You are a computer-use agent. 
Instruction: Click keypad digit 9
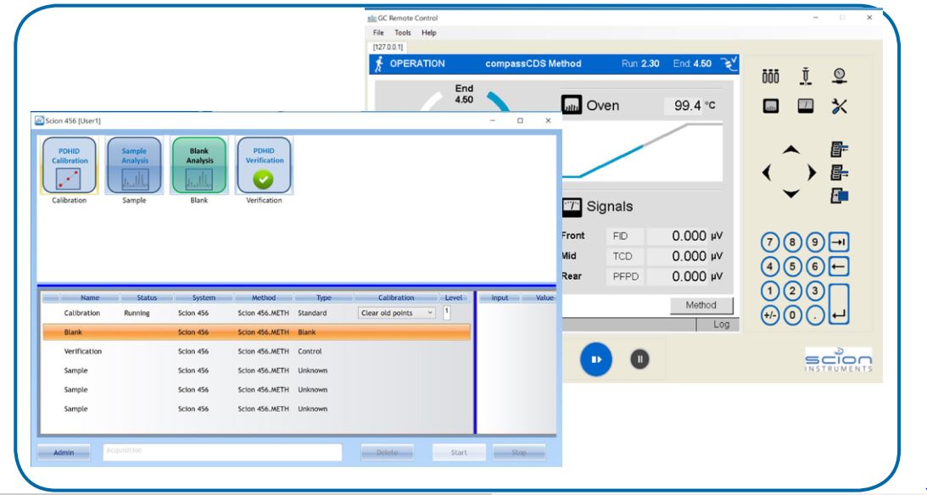[815, 242]
